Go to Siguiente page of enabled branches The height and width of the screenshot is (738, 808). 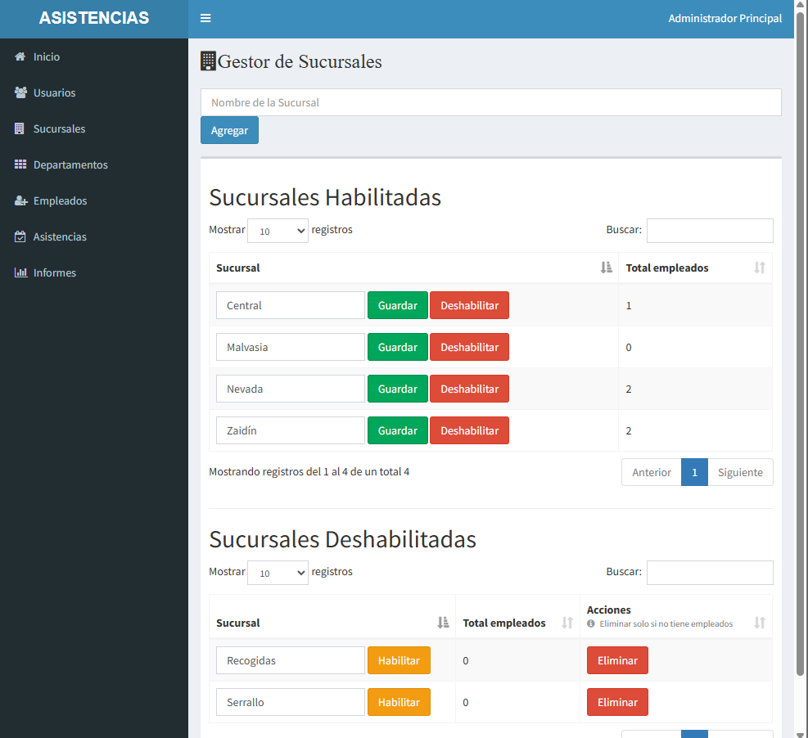[x=740, y=472]
